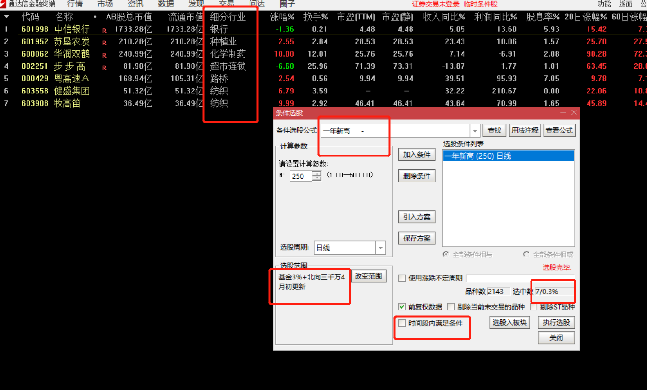This screenshot has width=647, height=390.
Task: Run the screen with 执行选股
Action: pyautogui.click(x=556, y=323)
